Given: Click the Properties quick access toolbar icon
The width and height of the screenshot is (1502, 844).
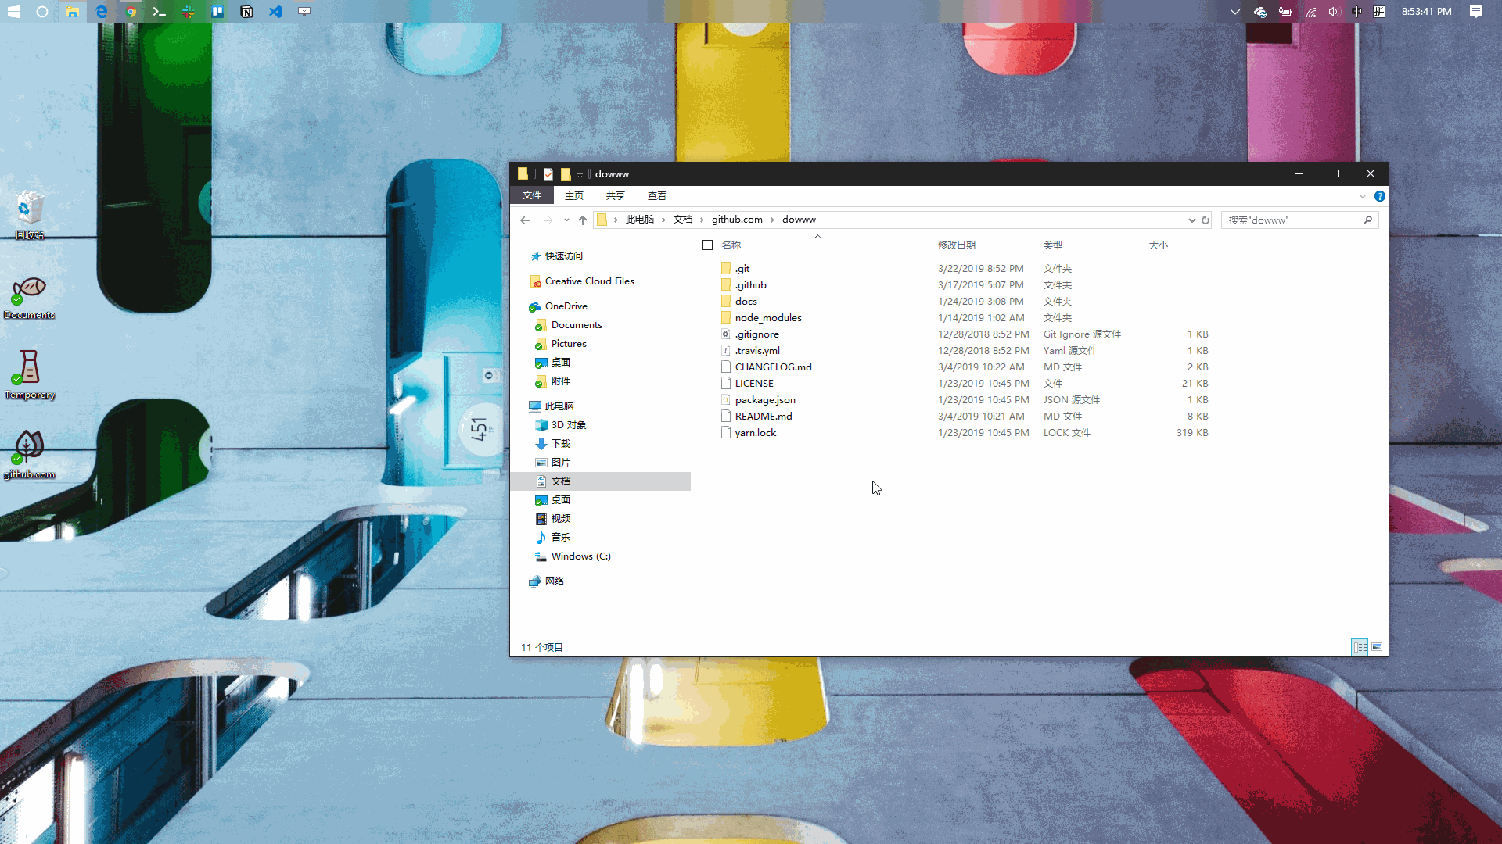Looking at the screenshot, I should pos(548,174).
